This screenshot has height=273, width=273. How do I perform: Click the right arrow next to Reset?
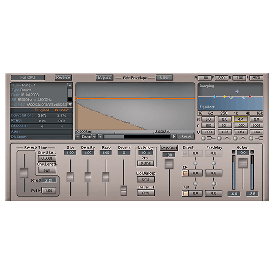coord(174,136)
